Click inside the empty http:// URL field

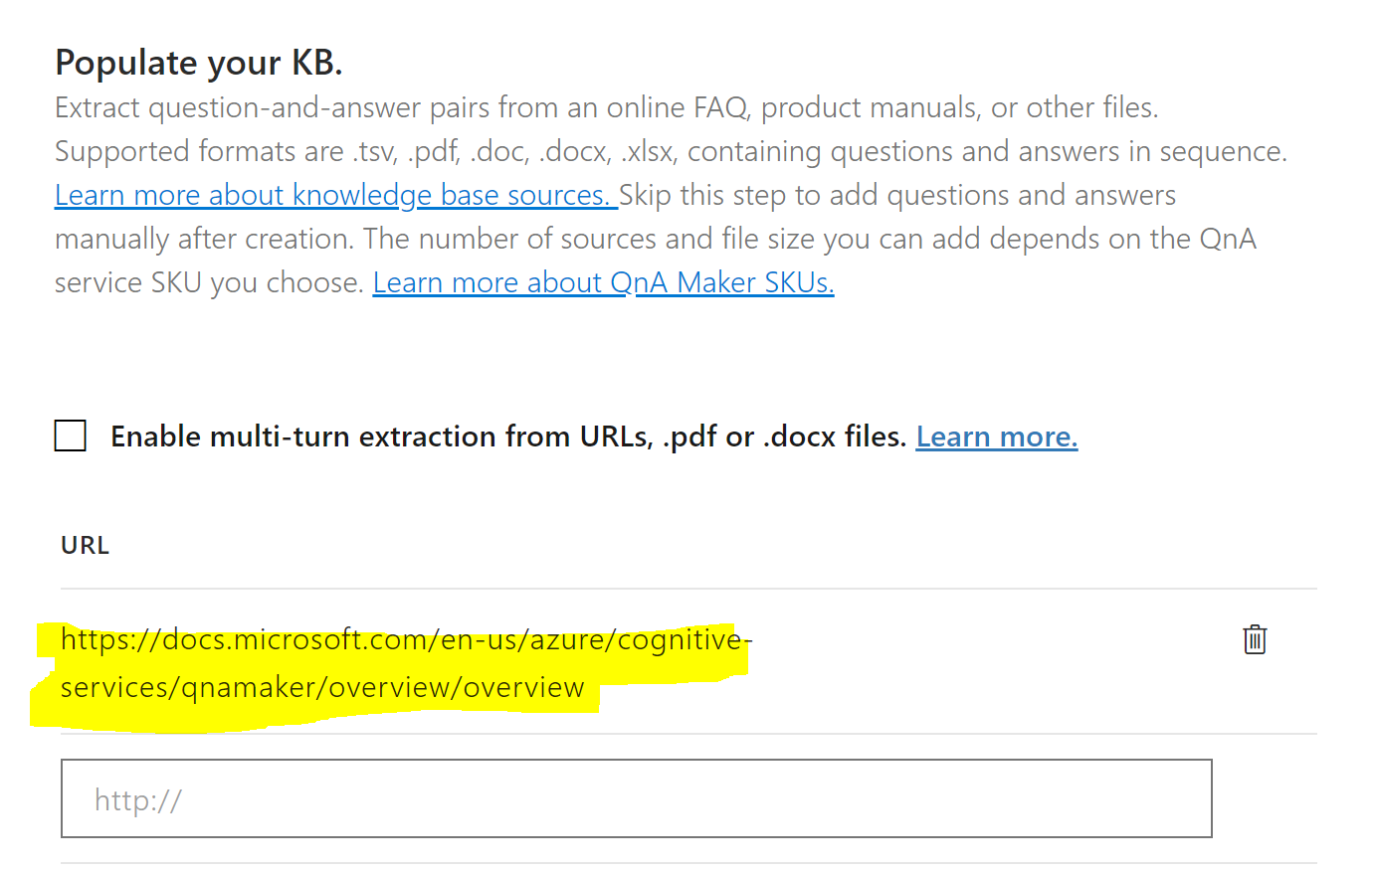(x=637, y=797)
